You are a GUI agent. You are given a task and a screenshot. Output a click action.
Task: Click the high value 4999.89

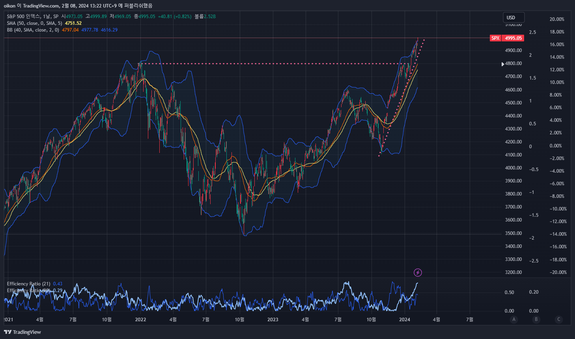[99, 17]
